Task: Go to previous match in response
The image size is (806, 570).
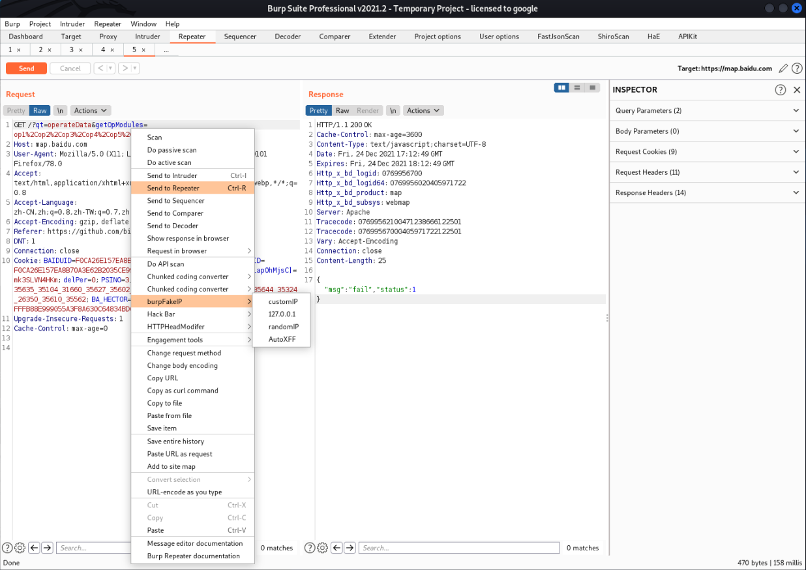Action: click(336, 548)
